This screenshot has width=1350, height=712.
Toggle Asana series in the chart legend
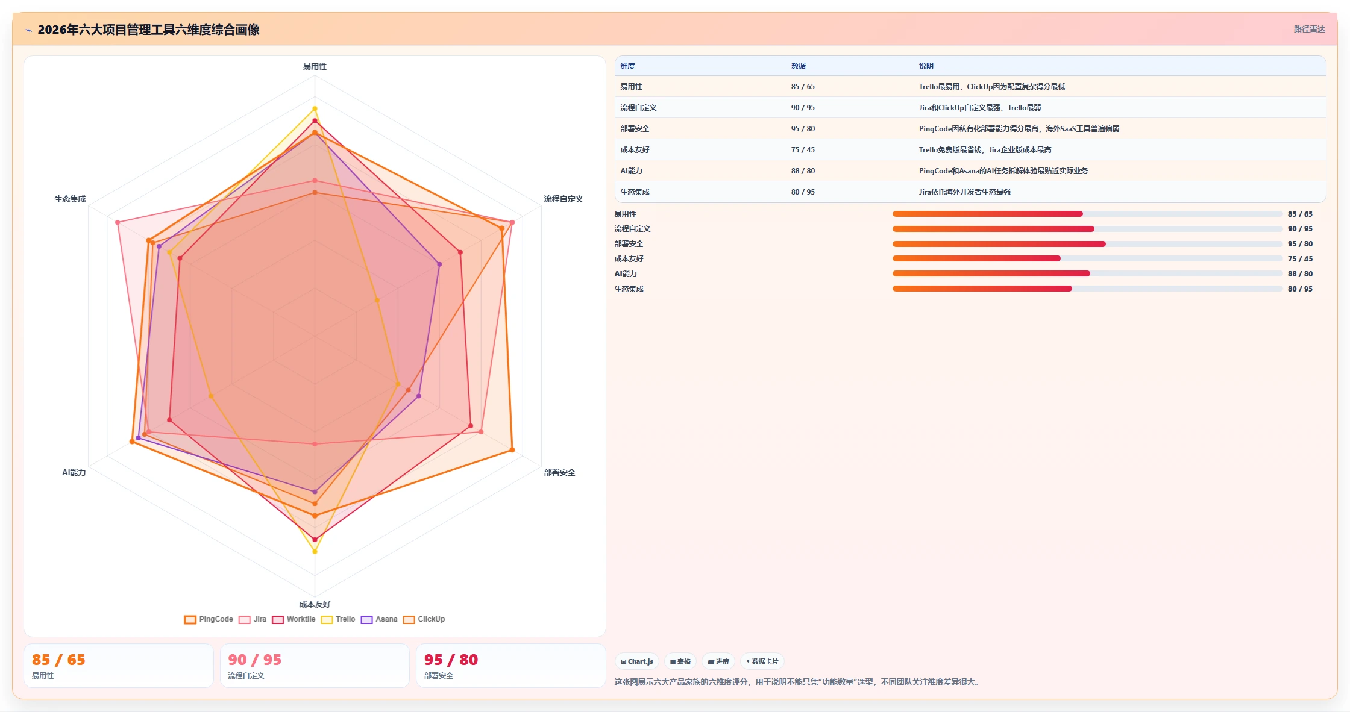[x=379, y=619]
